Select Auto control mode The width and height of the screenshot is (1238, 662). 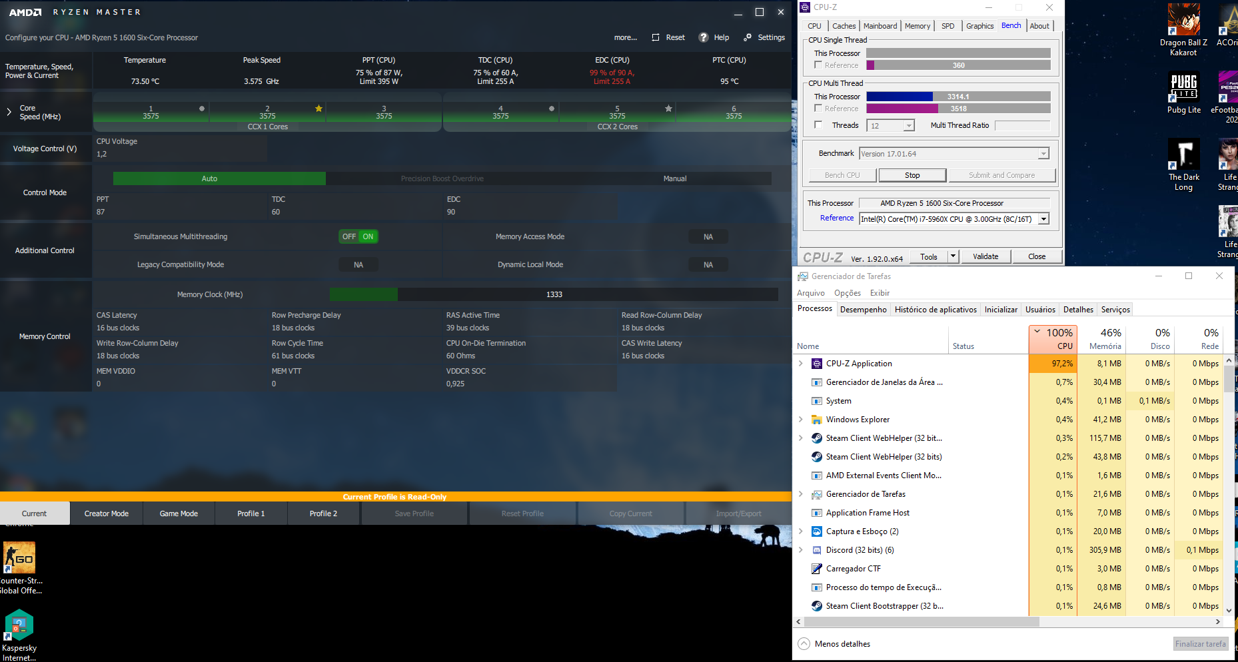click(219, 178)
